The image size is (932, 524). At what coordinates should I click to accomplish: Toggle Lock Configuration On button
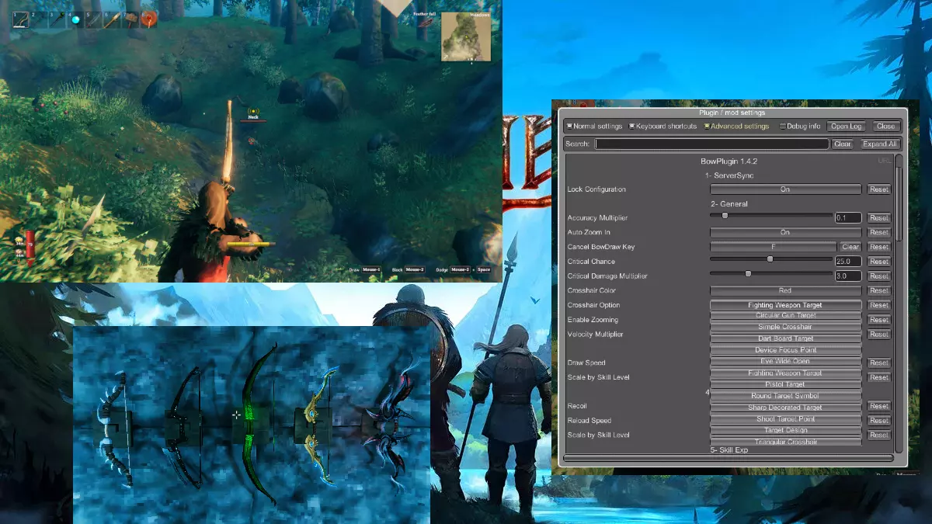click(x=785, y=189)
